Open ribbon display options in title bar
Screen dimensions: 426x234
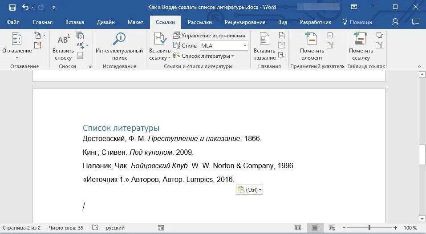tap(354, 7)
